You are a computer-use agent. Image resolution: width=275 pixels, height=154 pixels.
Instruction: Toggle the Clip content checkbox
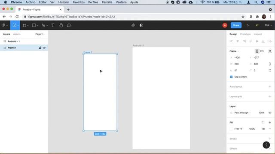point(231,77)
